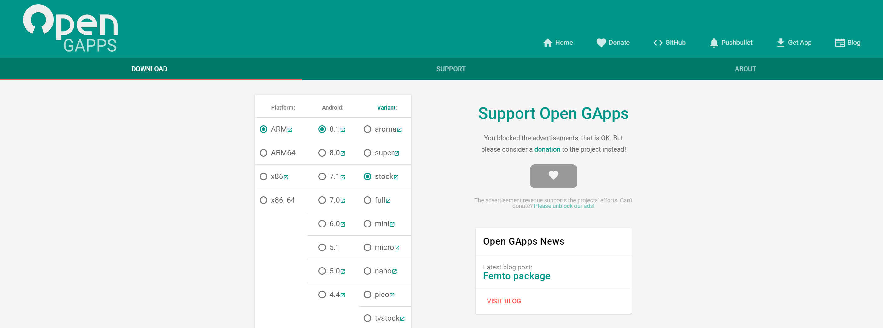
Task: Open the Blog navigation link
Action: pyautogui.click(x=848, y=43)
